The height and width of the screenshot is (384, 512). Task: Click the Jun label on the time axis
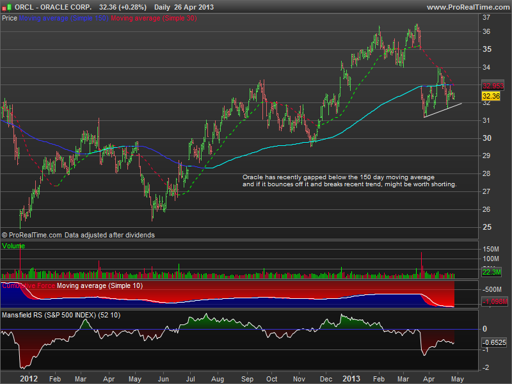click(163, 379)
